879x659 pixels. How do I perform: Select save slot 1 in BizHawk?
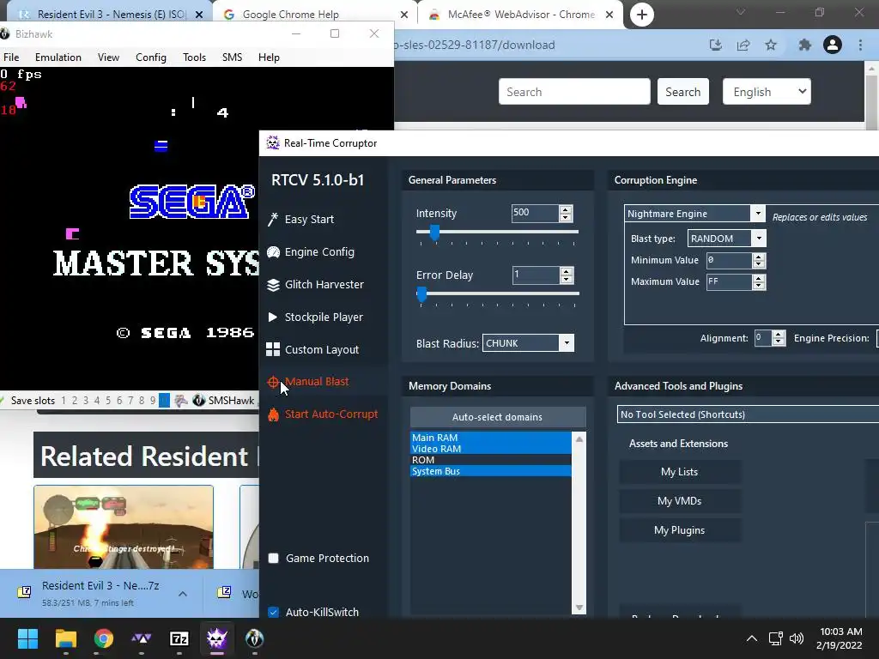(x=64, y=401)
